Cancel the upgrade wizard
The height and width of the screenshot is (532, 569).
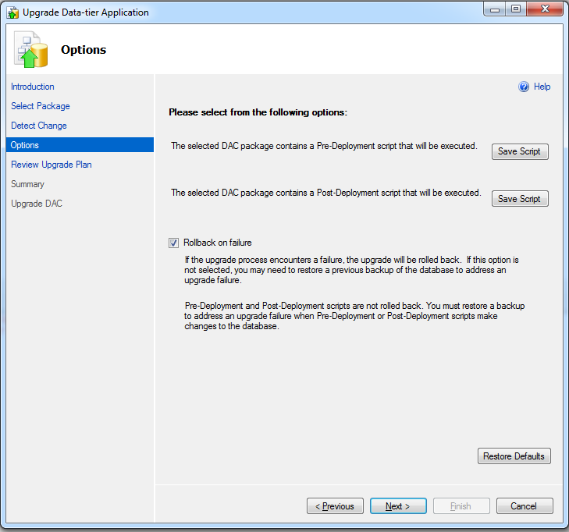[x=525, y=506]
